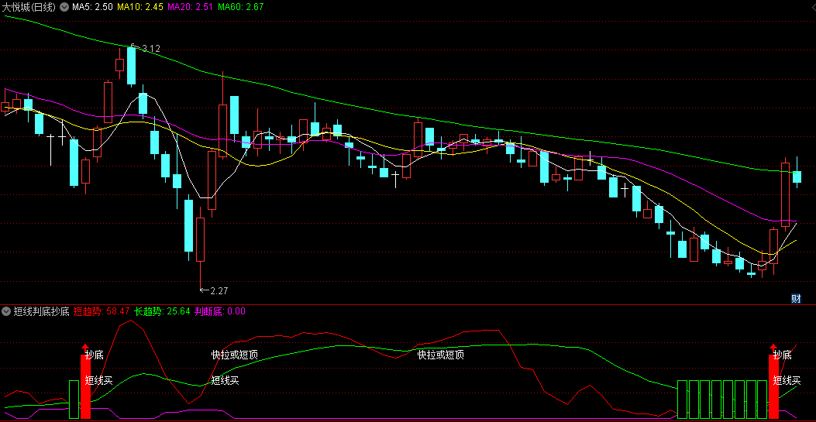Click the right 快拉或短顶 signal label
The width and height of the screenshot is (816, 422).
441,355
